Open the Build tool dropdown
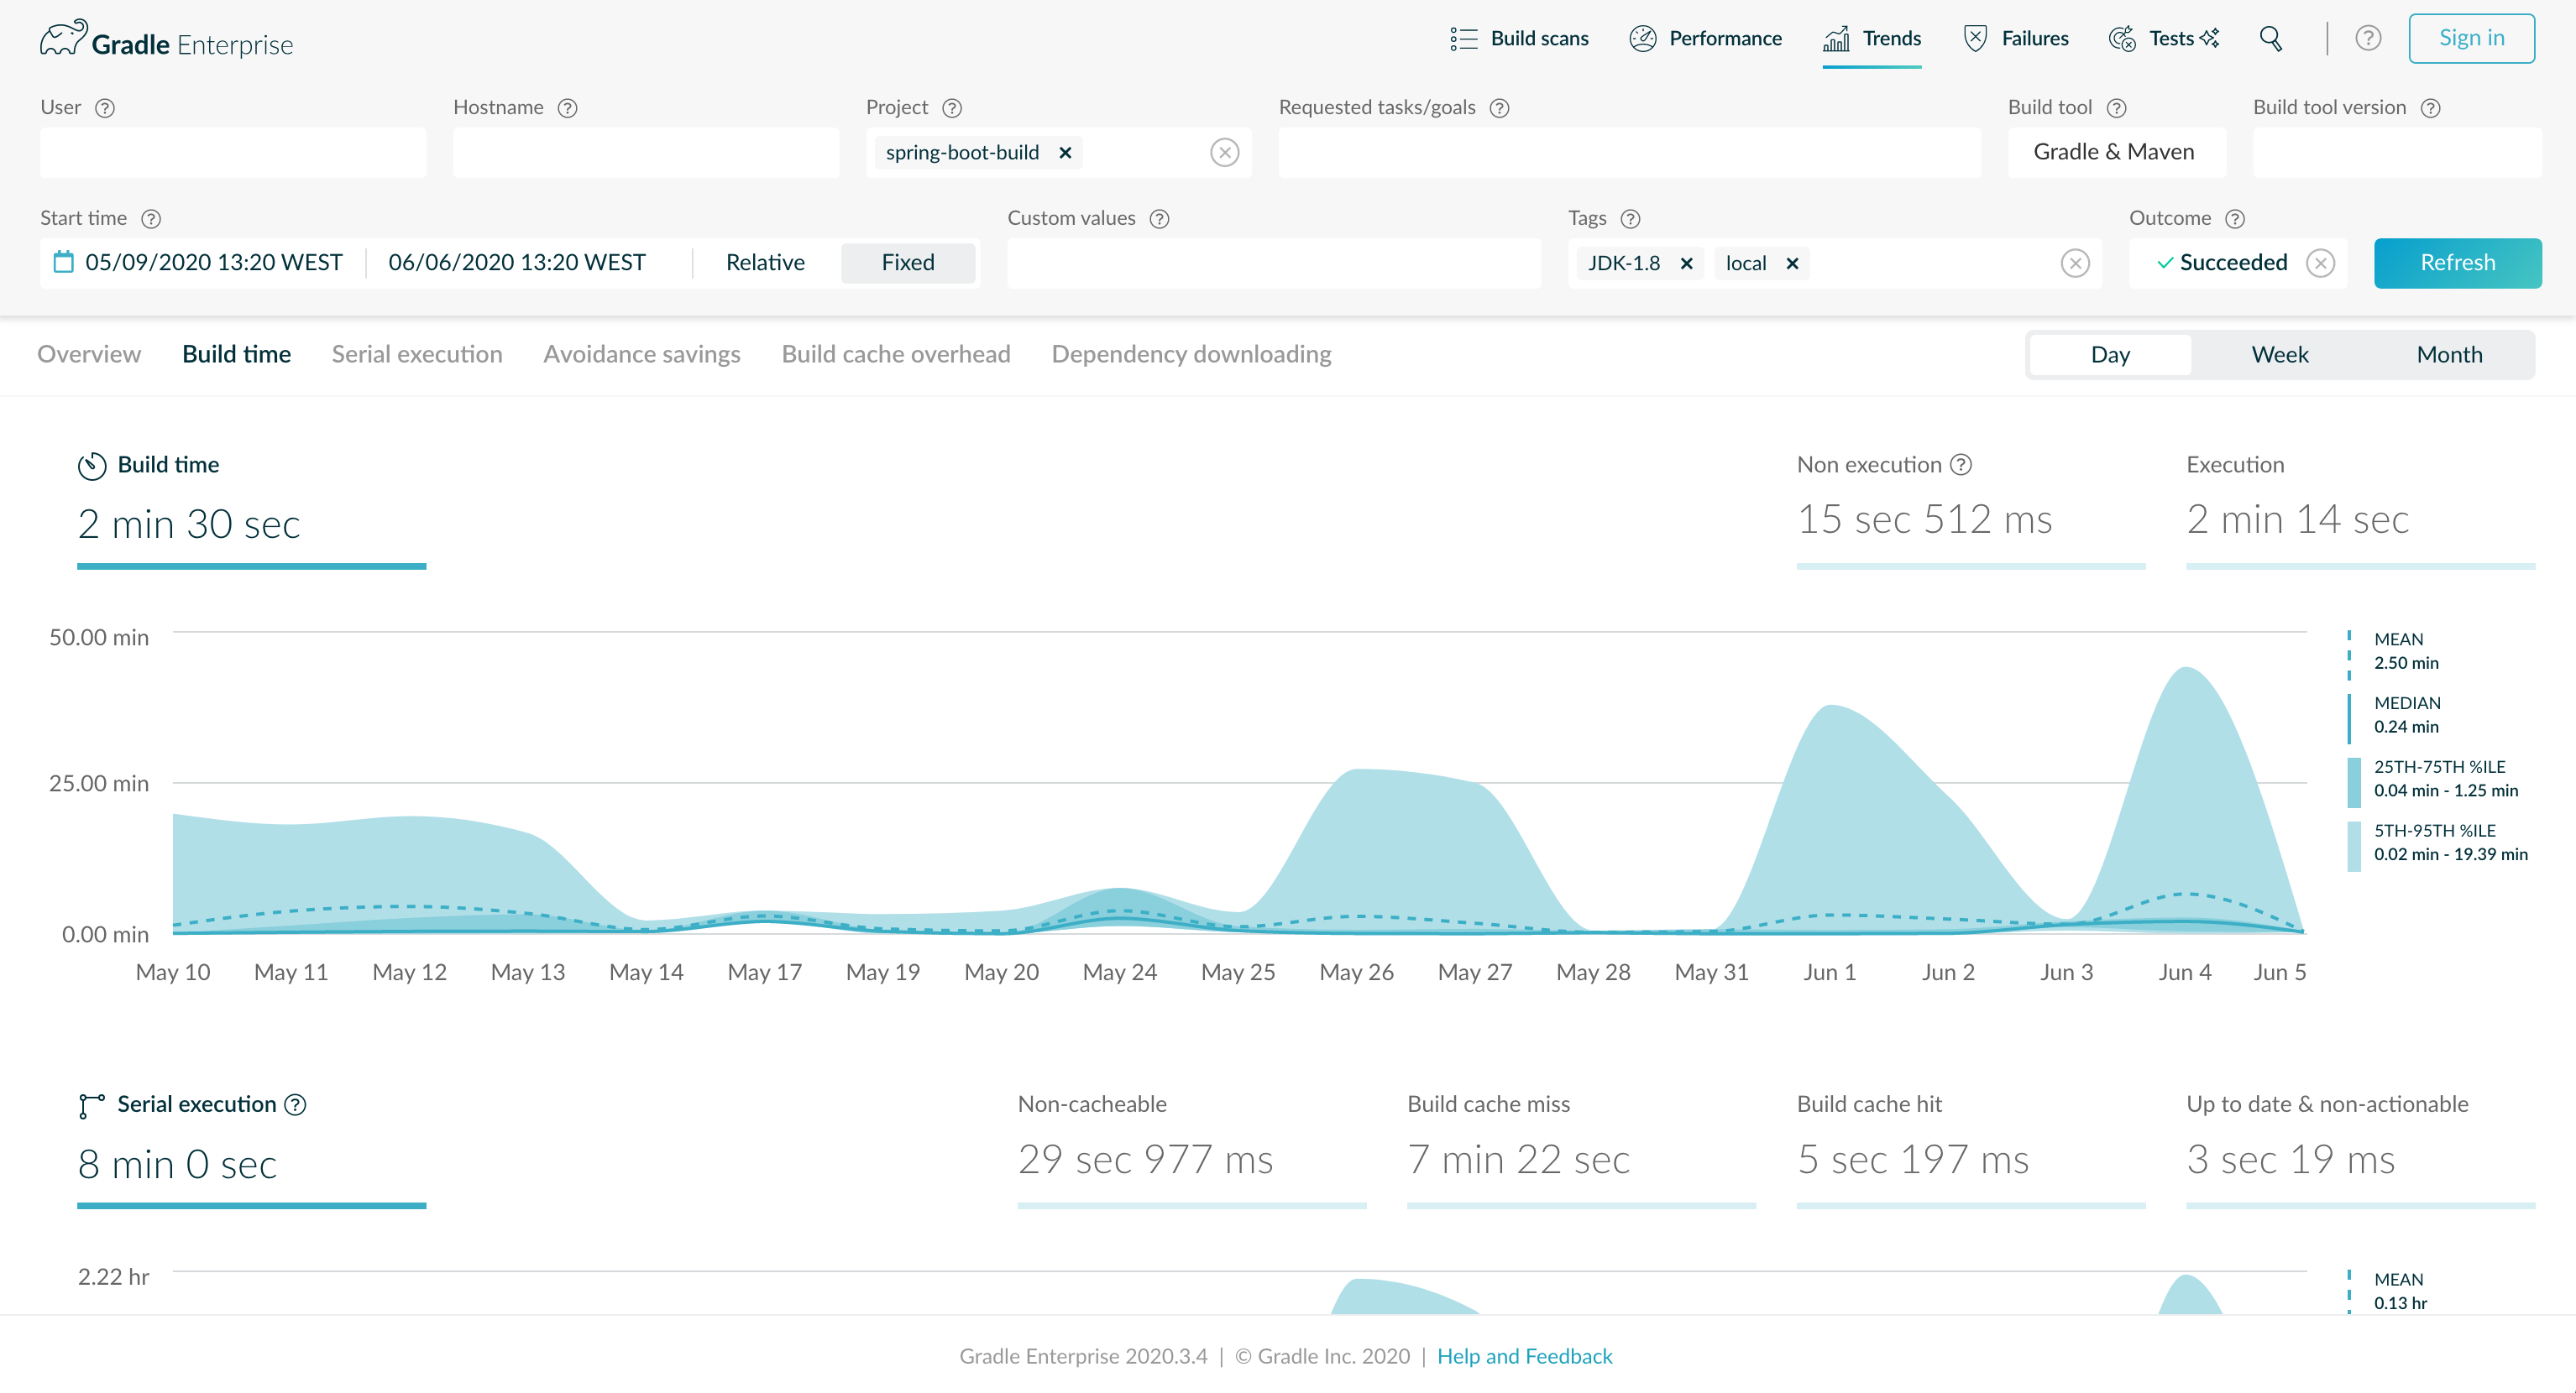Viewport: 2576px width, 1393px height. click(2115, 152)
